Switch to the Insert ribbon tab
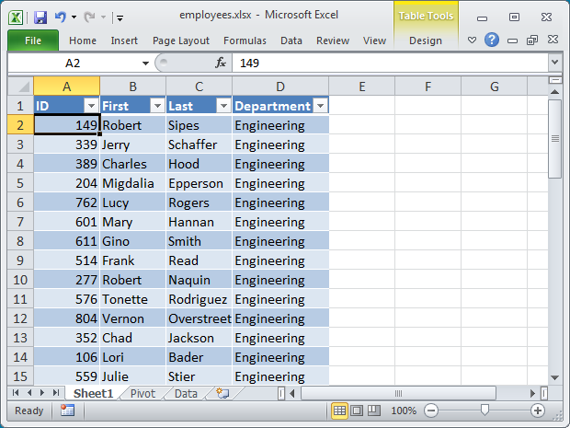 click(124, 40)
